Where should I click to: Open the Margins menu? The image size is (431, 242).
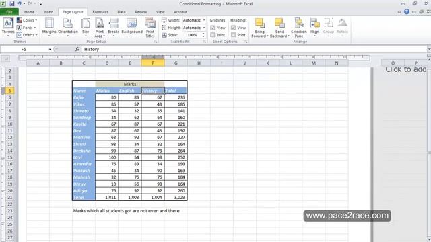click(49, 27)
